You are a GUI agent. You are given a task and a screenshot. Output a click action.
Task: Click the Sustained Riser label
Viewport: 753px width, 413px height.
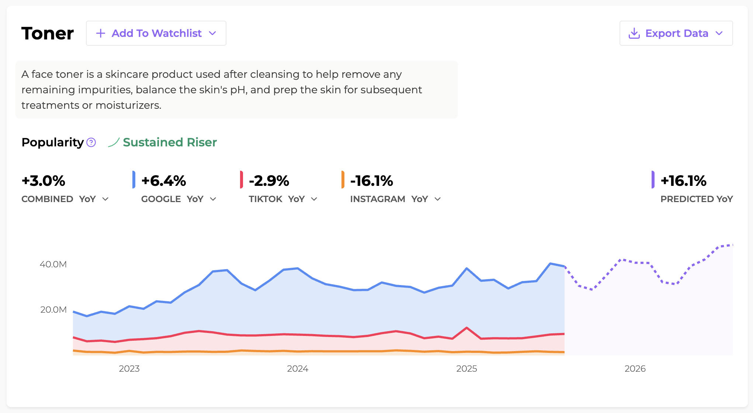[170, 142]
